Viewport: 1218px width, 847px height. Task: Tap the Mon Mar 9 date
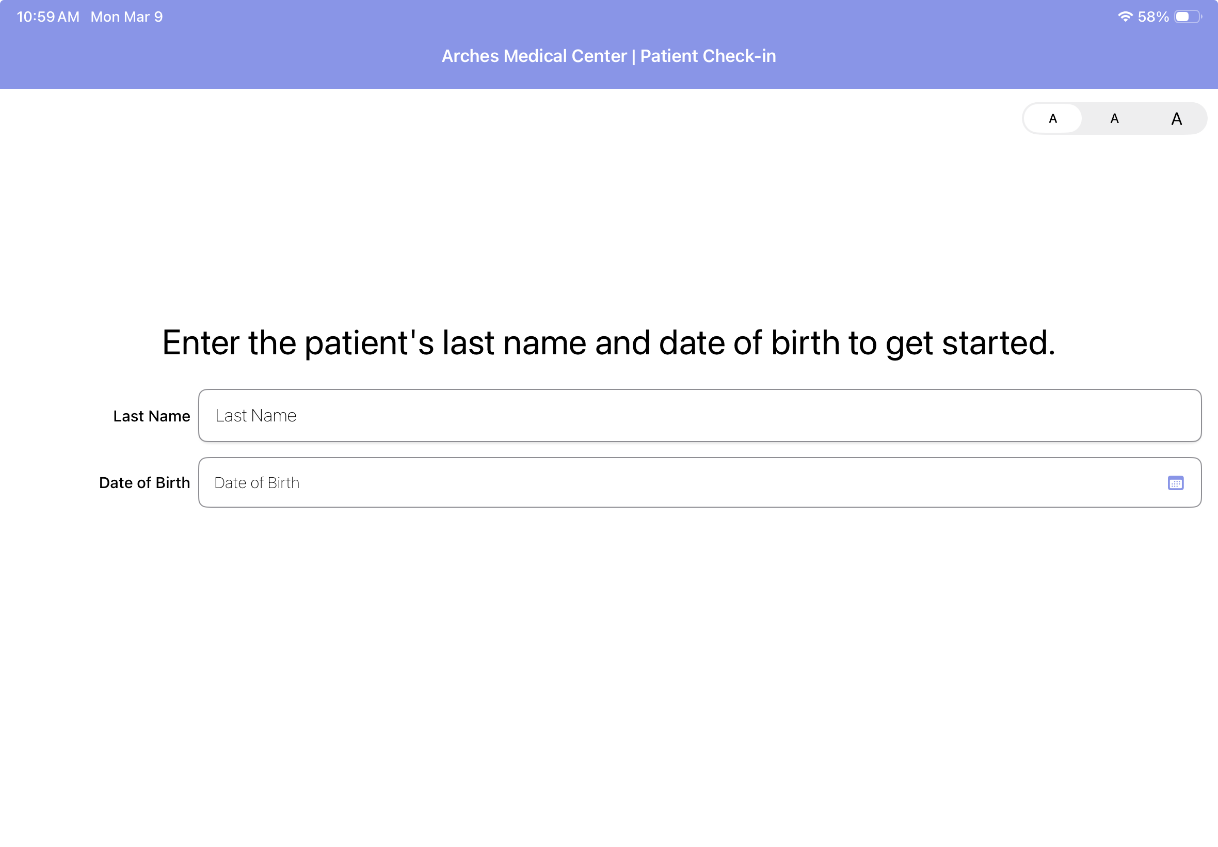point(126,17)
